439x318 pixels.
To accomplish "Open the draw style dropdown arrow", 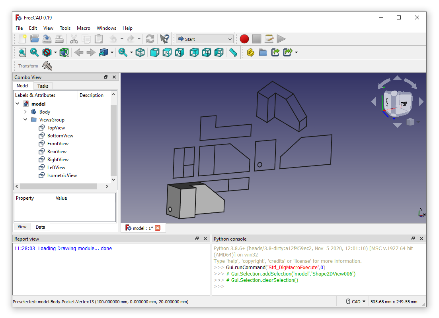I will (x=55, y=52).
